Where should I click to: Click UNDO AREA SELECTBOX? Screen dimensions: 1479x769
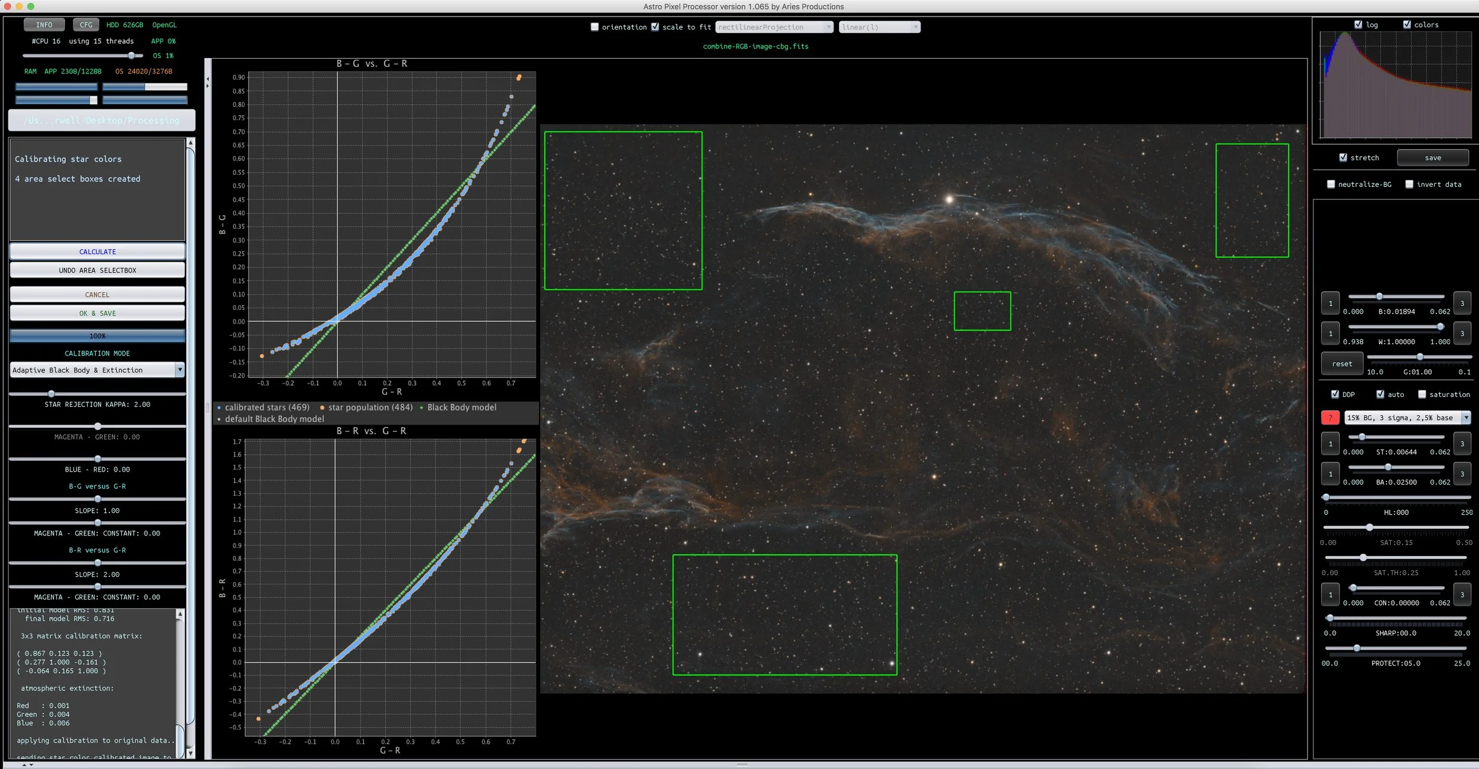[x=98, y=270]
